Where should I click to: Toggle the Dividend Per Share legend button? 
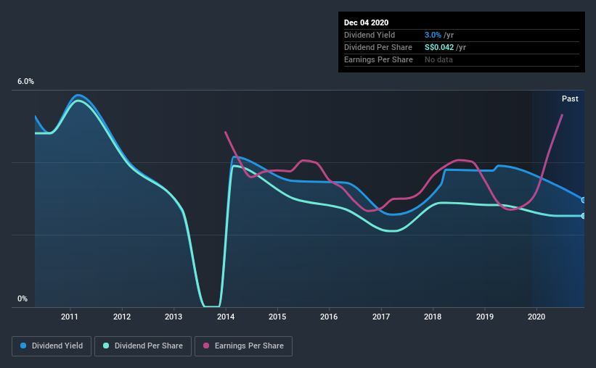coord(143,346)
